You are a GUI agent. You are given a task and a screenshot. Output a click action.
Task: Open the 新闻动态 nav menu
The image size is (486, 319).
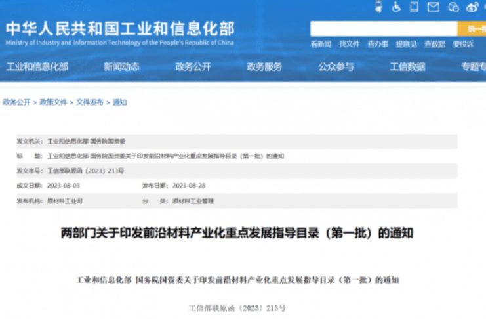pyautogui.click(x=121, y=66)
